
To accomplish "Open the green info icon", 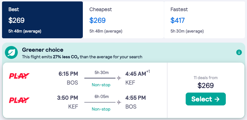I will click(x=239, y=52).
